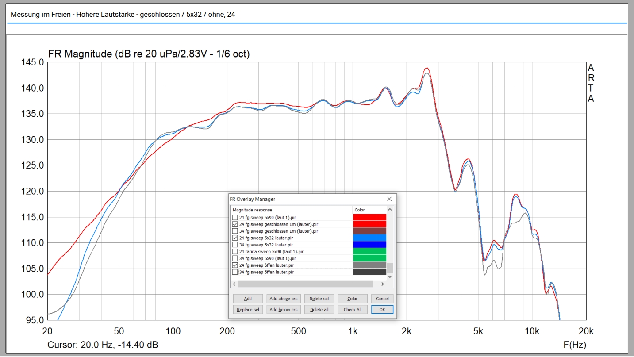Click the red swatch of '24 fg sweep geschlossen 1m (lauter).pir'
The width and height of the screenshot is (634, 357).
(369, 224)
